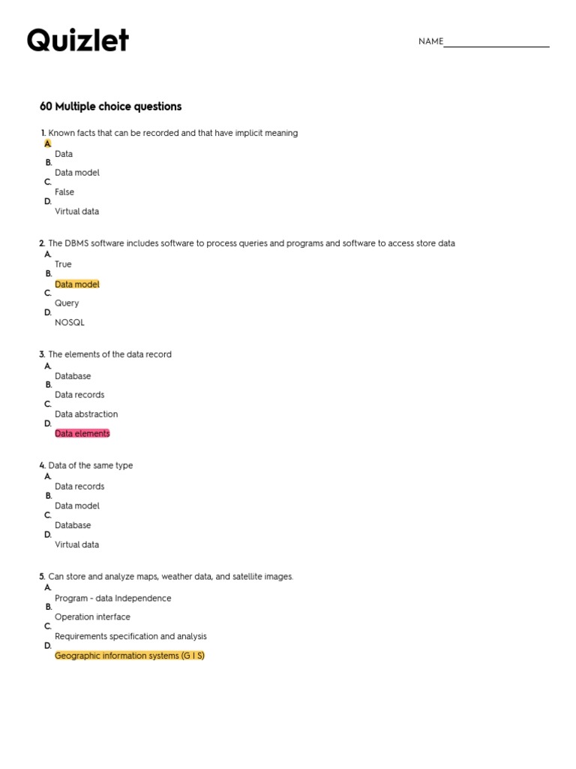Click the Quizlet logo
The width and height of the screenshot is (576, 769).
(78, 41)
